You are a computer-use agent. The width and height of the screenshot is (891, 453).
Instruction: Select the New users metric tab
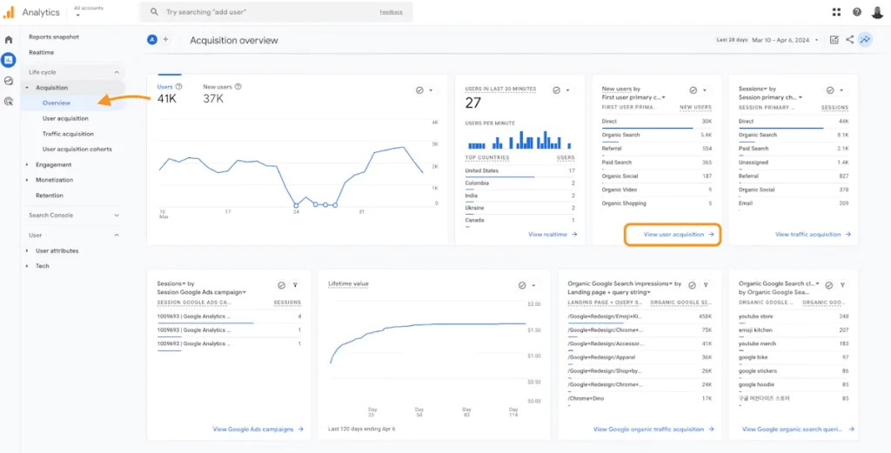click(x=222, y=93)
